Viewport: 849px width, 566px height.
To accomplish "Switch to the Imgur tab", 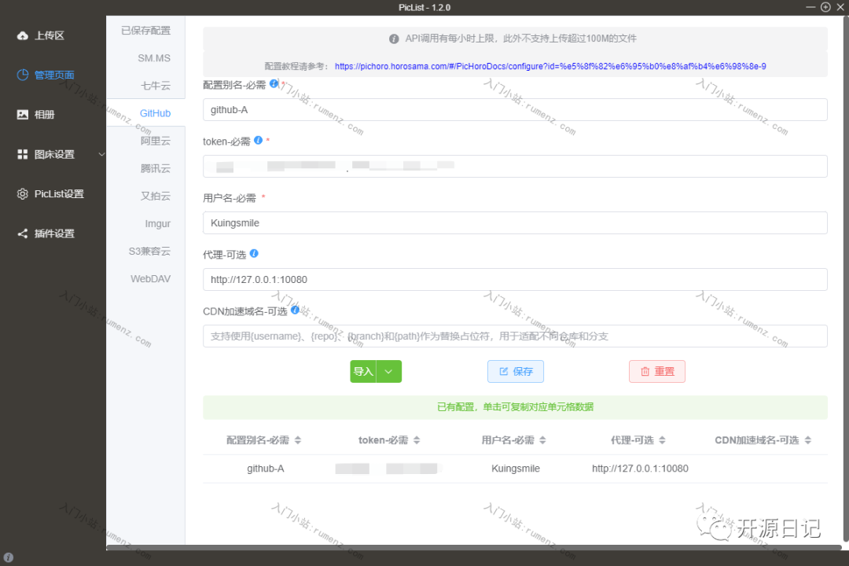I will click(x=157, y=224).
